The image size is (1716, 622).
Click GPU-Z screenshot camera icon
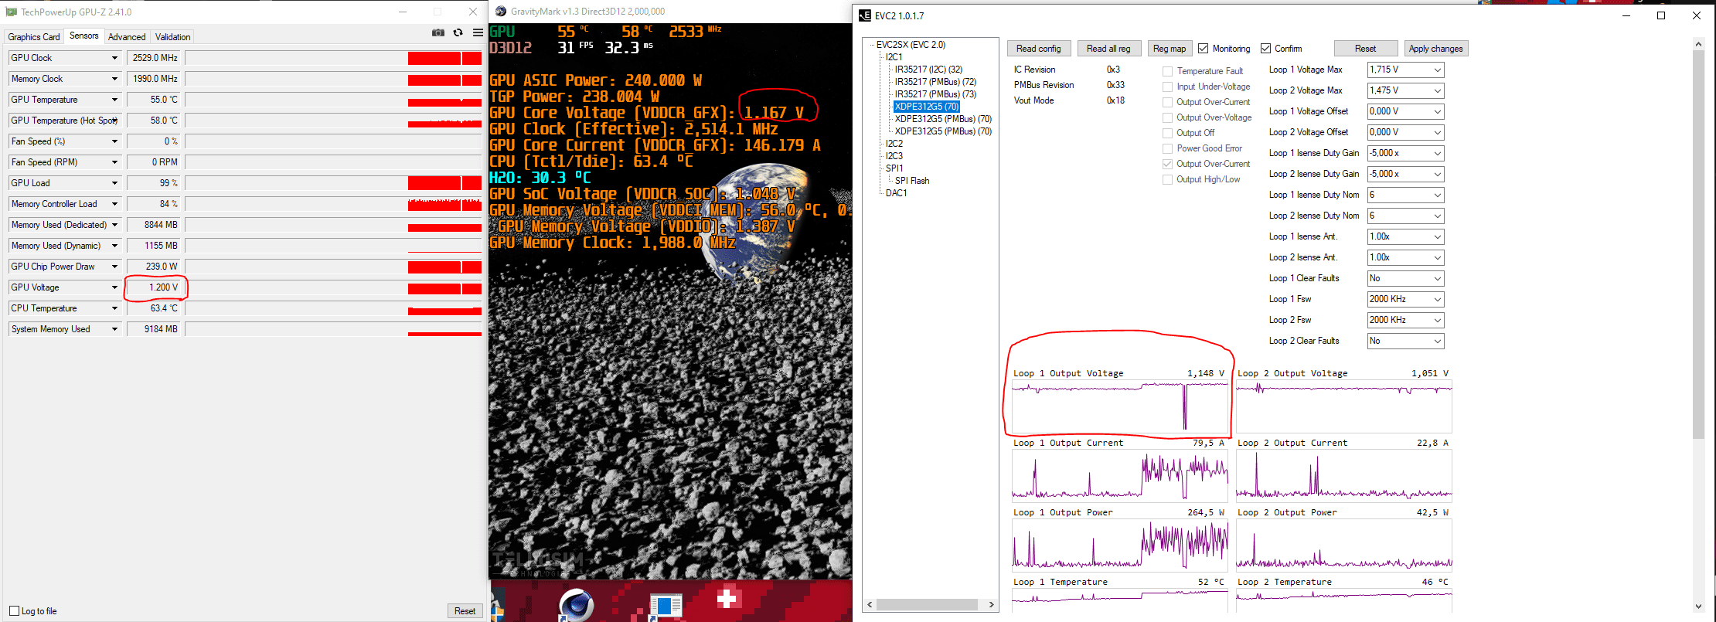[x=438, y=32]
